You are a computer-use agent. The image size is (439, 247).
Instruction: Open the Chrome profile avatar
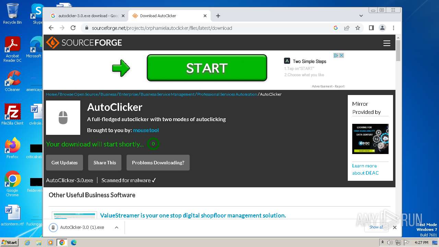click(x=382, y=28)
